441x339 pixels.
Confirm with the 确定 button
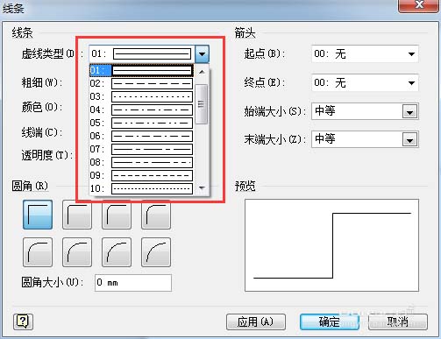[330, 322]
